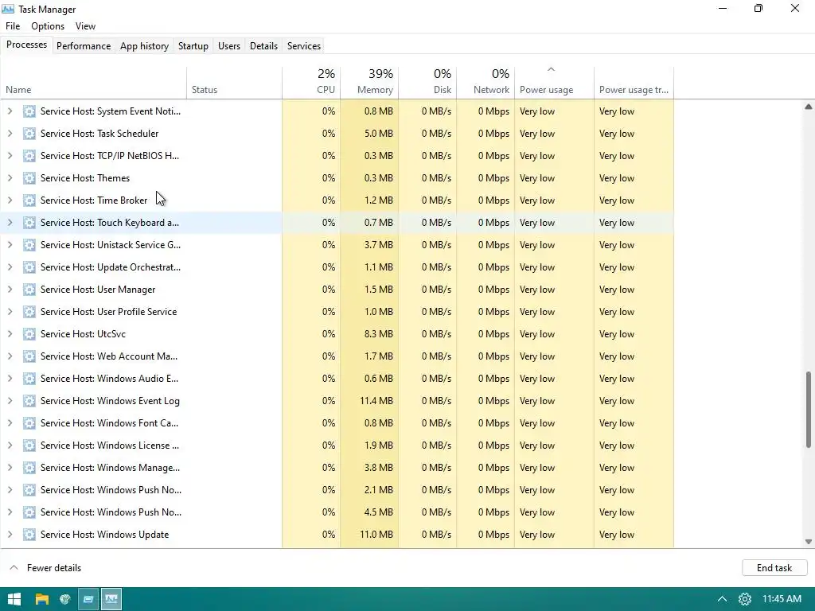
Task: Click the gear icon of Service Host: Windows Update
Action: 29,535
